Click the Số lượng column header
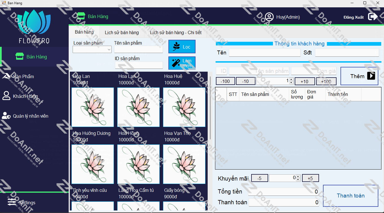The height and width of the screenshot is (213, 384). [x=297, y=94]
